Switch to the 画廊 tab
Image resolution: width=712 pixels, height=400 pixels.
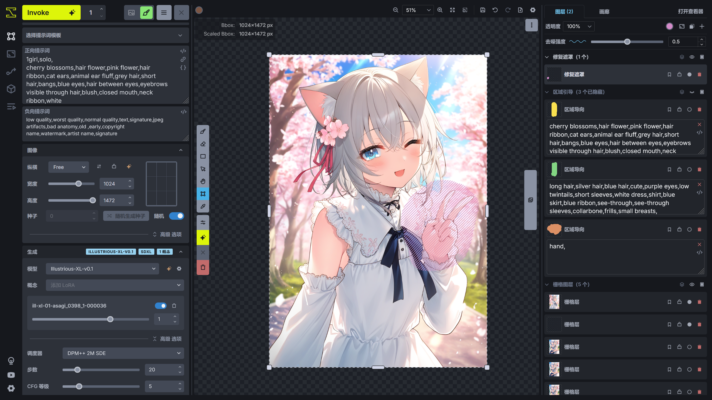click(604, 11)
